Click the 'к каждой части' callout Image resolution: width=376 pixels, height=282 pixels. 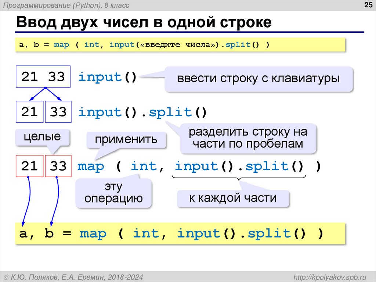(x=233, y=199)
